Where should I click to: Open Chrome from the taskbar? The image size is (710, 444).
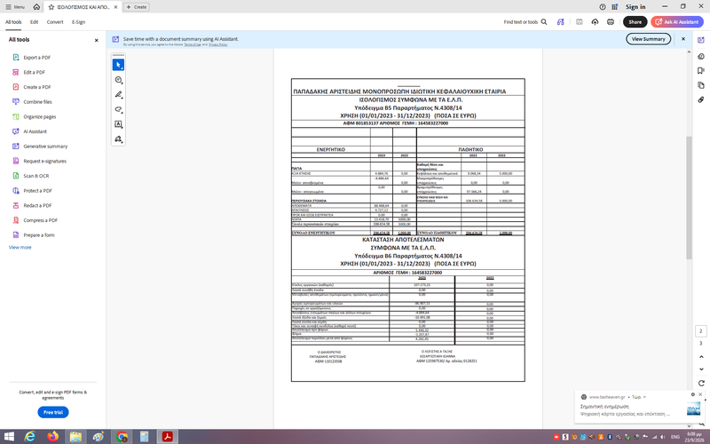(x=122, y=437)
